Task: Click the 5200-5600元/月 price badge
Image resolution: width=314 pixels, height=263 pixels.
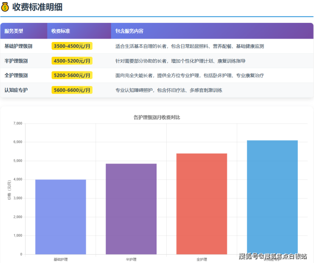Action: tap(72, 76)
